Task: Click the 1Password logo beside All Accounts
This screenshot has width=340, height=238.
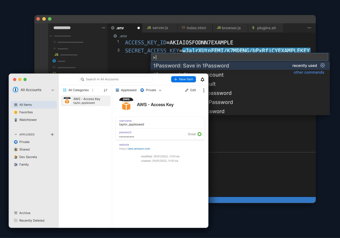Action: [x=16, y=90]
